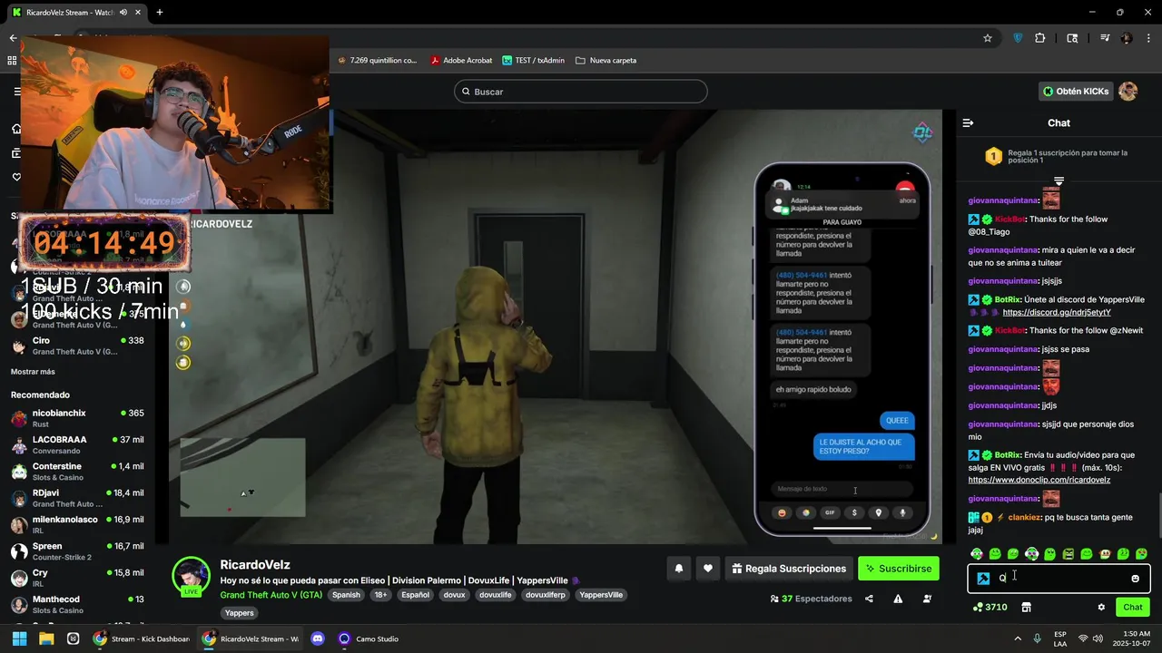The height and width of the screenshot is (653, 1162).
Task: Open the Nueva carpeta bookmark folder
Action: (606, 61)
